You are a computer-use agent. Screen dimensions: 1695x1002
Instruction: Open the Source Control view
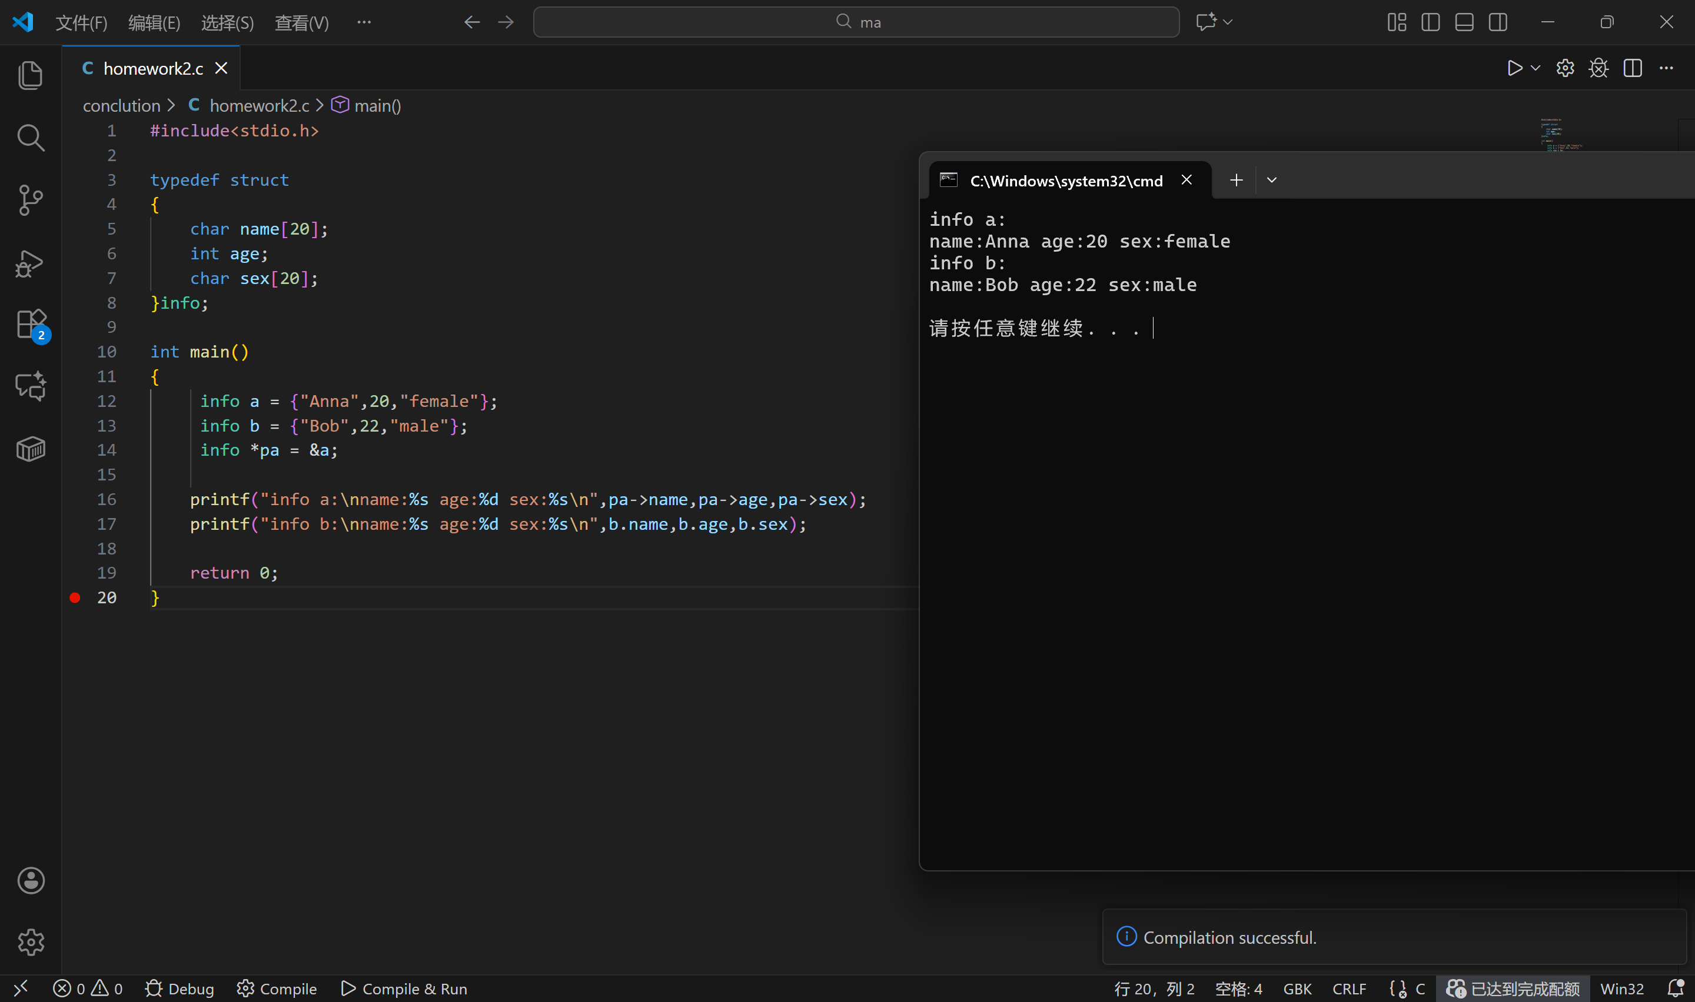tap(31, 200)
